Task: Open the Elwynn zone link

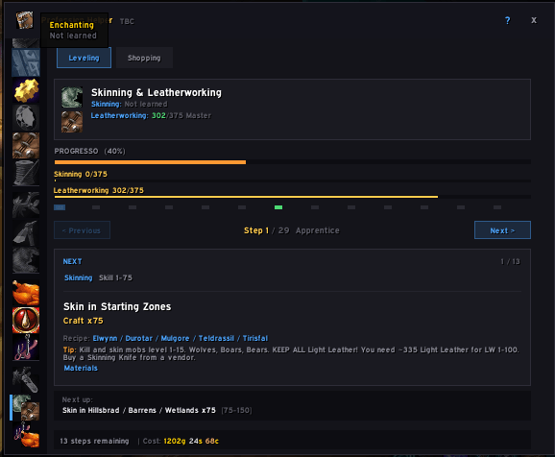Action: (x=105, y=338)
